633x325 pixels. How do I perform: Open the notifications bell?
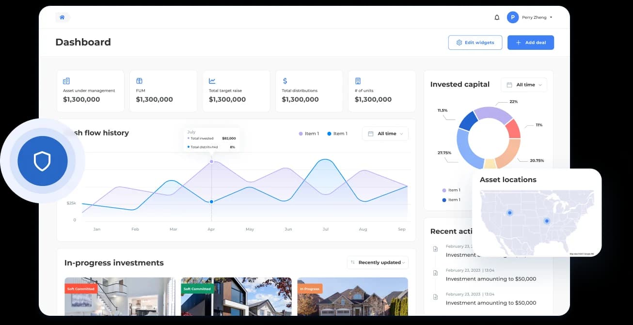coord(497,17)
